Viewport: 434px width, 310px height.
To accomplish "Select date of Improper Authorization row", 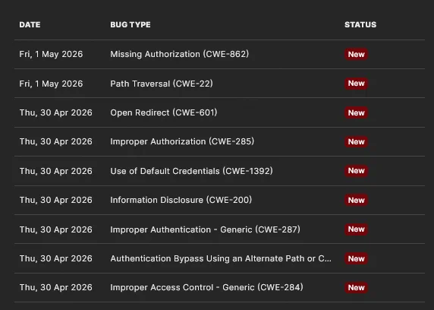I will 55,141.
